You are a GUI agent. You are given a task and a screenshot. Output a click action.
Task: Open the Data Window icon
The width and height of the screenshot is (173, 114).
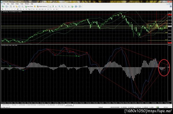(x=14, y=6)
